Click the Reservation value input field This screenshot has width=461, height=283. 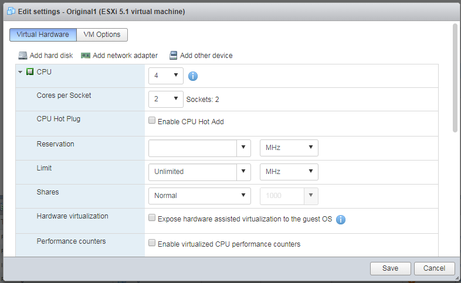point(192,148)
